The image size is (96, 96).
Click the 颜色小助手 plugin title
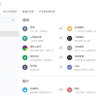click(x=36, y=47)
